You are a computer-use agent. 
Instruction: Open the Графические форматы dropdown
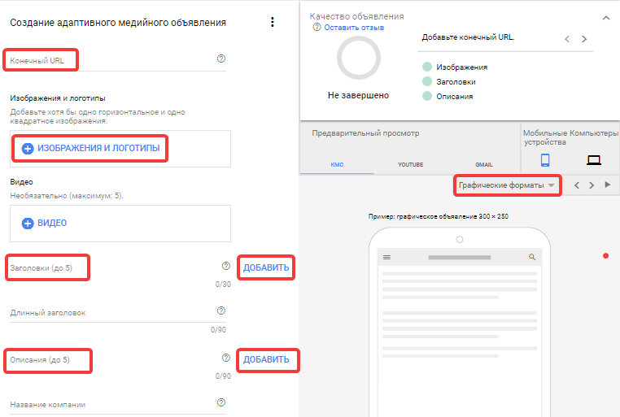[x=507, y=185]
